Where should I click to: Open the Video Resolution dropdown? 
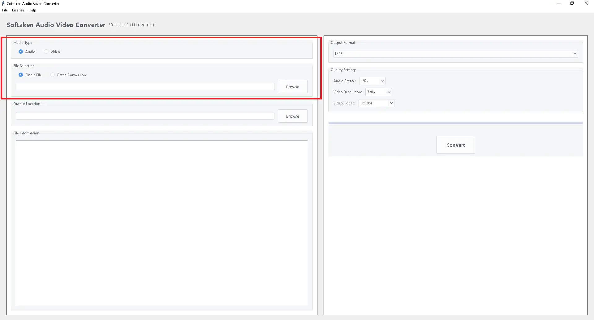378,92
